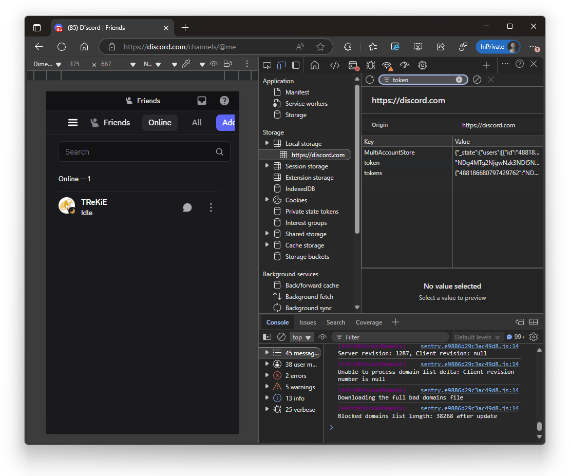Image resolution: width=570 pixels, height=476 pixels.
Task: Refresh the local storage table
Action: pyautogui.click(x=370, y=80)
